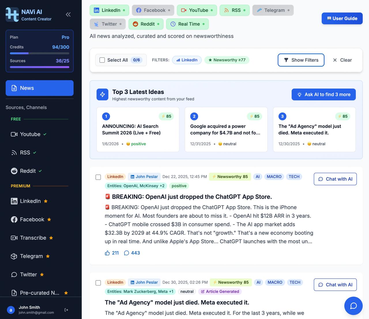This screenshot has height=319, width=369.
Task: Toggle the Real Time source chip
Action: pos(187,24)
